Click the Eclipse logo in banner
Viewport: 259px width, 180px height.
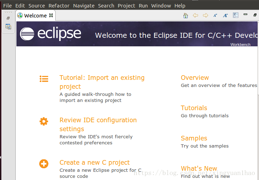pyautogui.click(x=51, y=34)
